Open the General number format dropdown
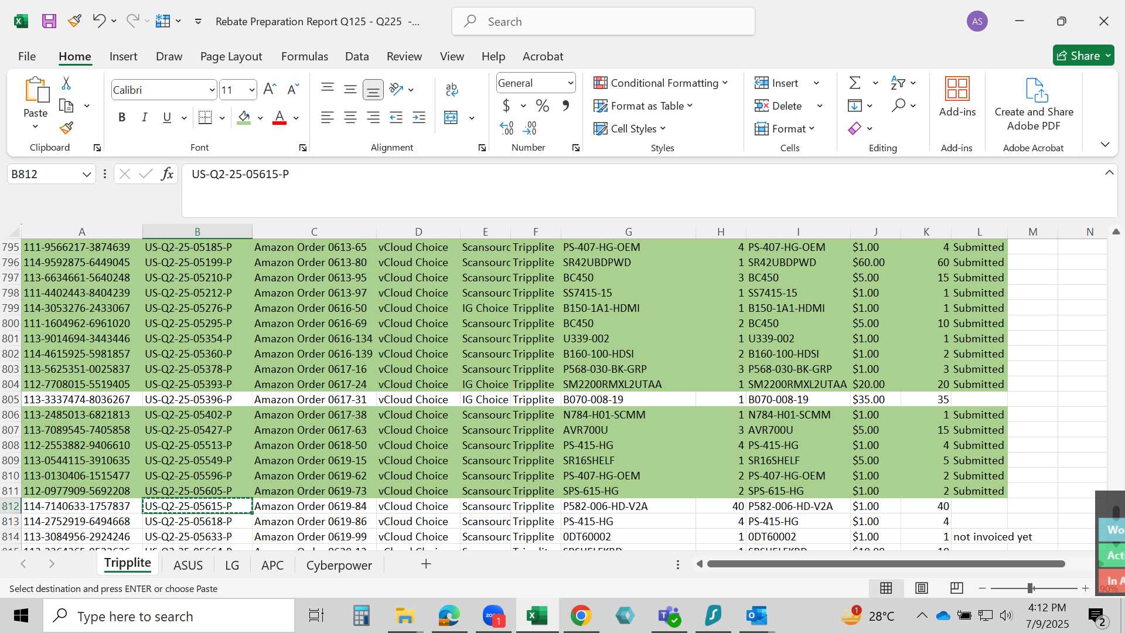The width and height of the screenshot is (1125, 633). click(570, 83)
